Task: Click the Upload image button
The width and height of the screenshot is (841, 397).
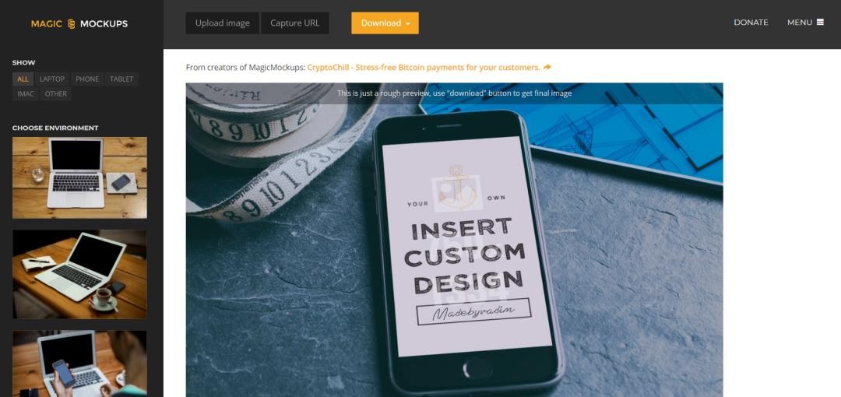Action: (x=222, y=23)
